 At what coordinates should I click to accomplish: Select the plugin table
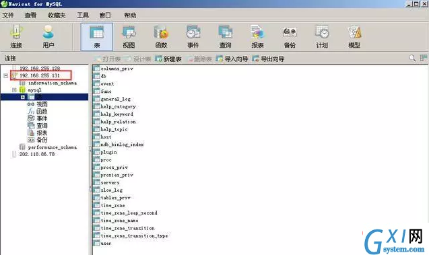point(108,152)
